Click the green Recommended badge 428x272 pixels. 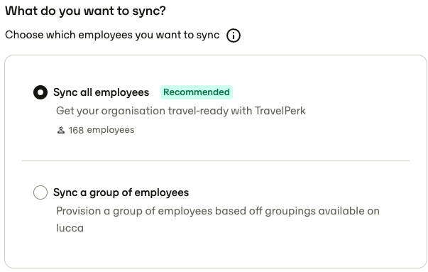[197, 92]
